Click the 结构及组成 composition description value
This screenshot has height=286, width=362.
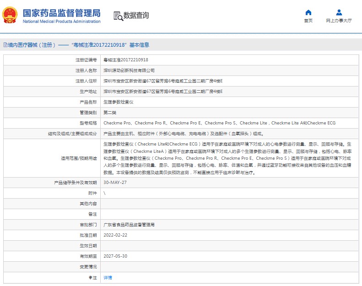point(184,134)
